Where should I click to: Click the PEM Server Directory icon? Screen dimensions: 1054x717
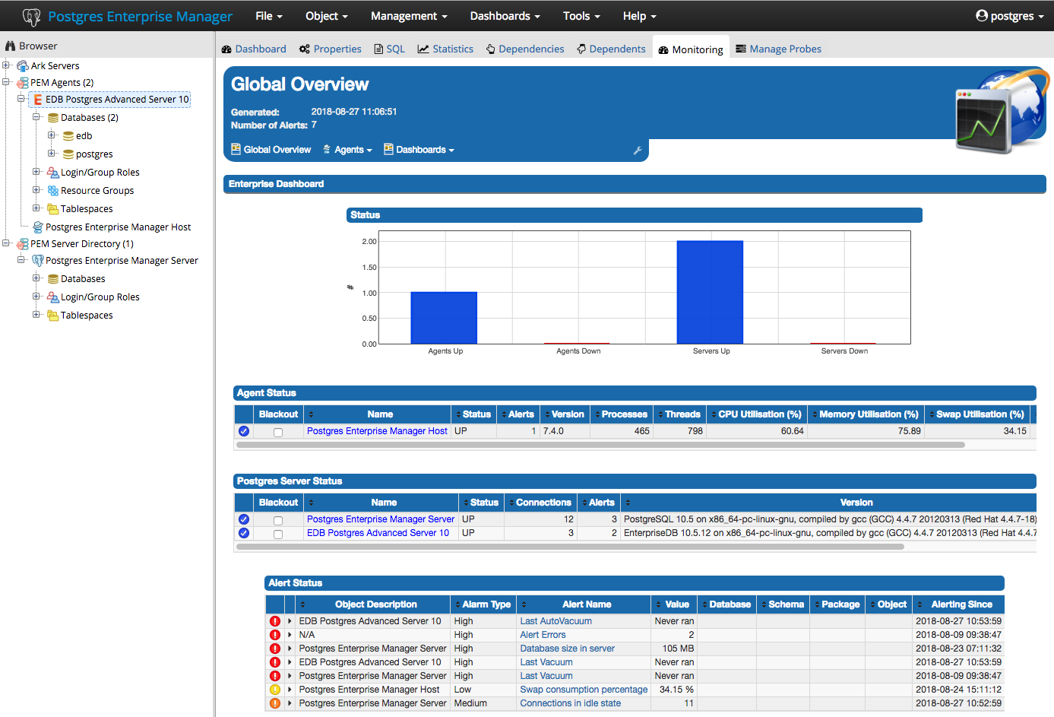pyautogui.click(x=23, y=244)
